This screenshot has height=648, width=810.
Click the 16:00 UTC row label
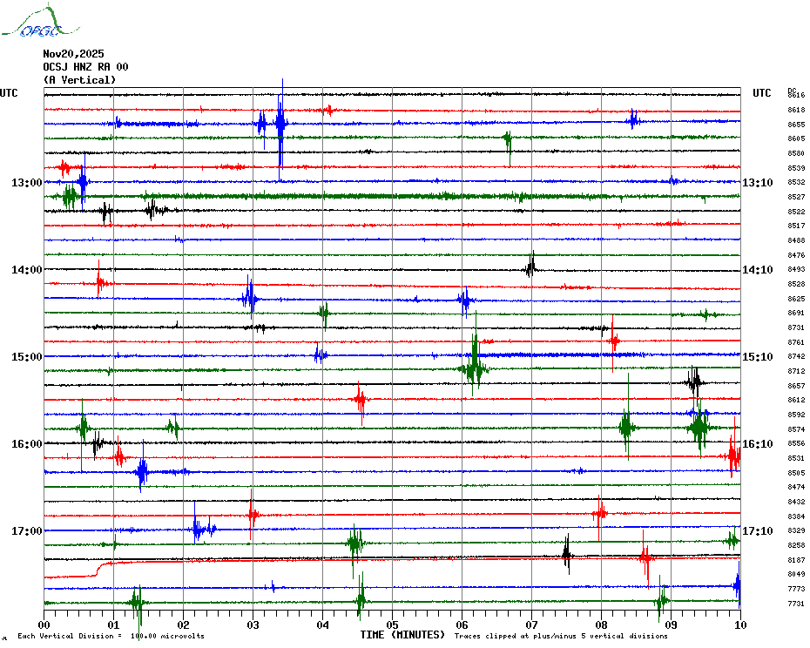[x=27, y=444]
